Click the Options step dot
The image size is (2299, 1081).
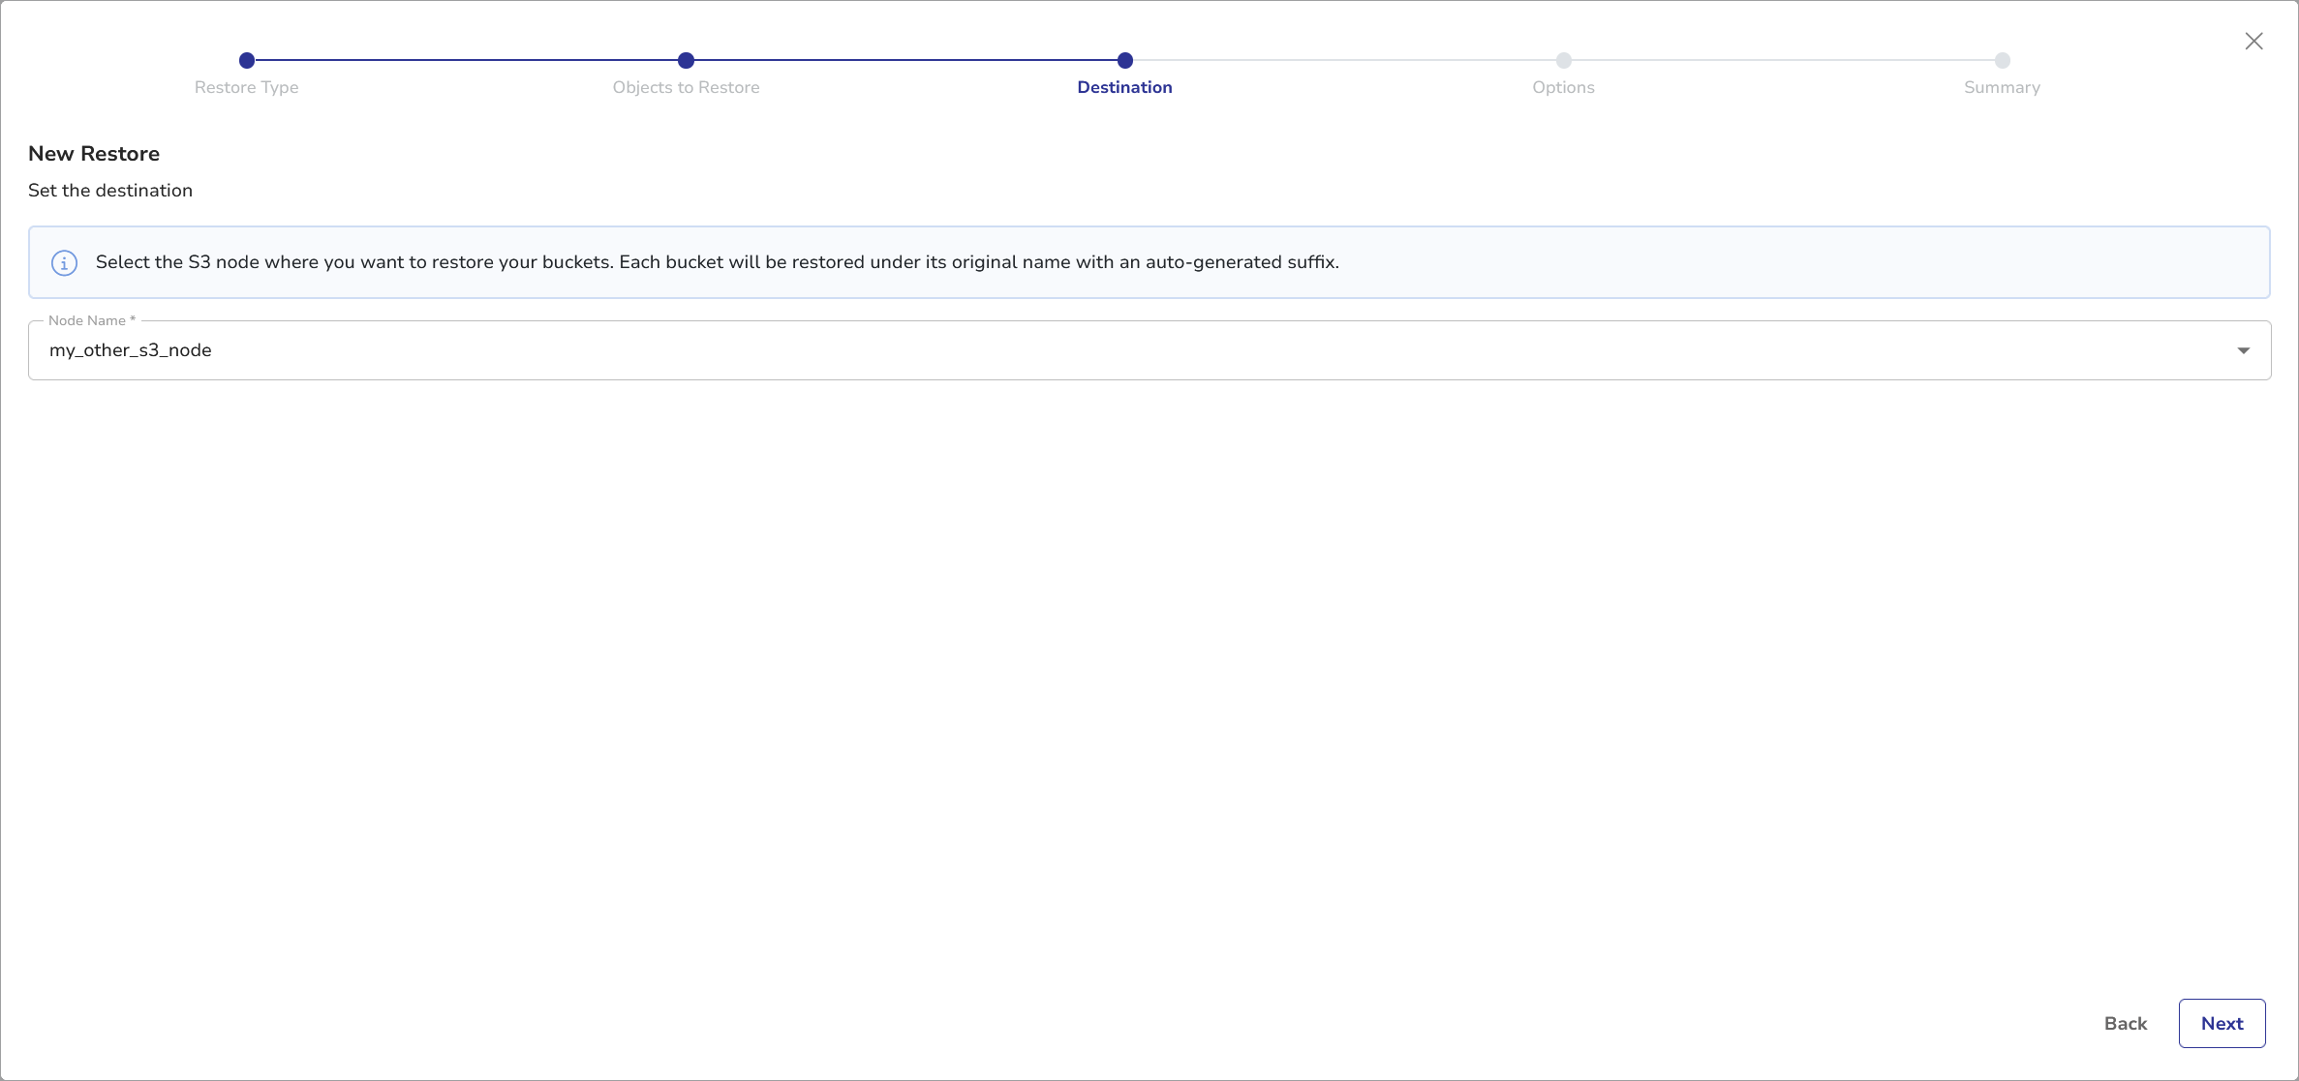(1563, 60)
